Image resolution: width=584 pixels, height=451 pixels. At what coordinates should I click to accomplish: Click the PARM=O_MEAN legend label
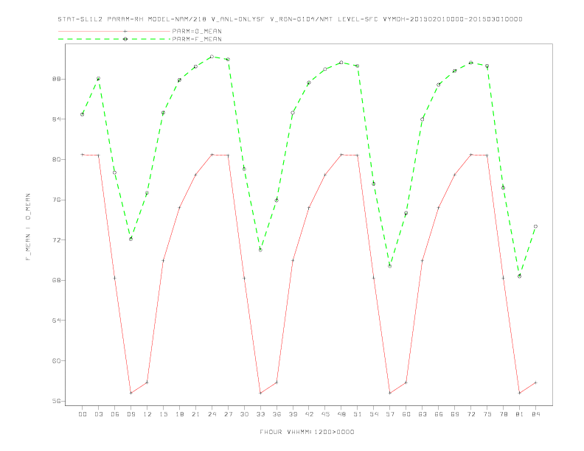[197, 31]
